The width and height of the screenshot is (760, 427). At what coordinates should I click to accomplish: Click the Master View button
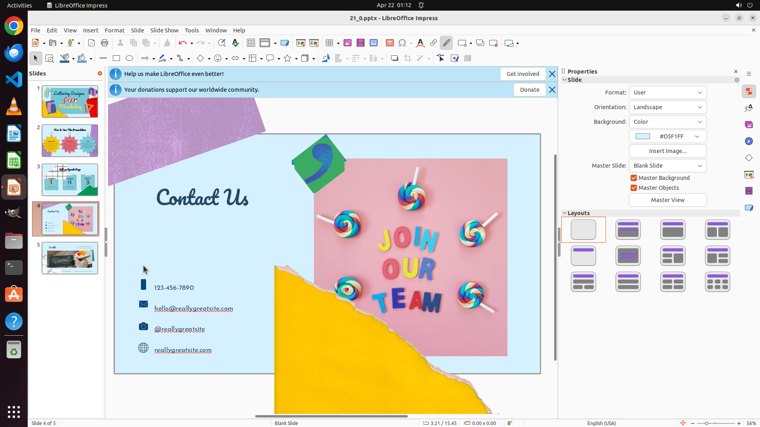(667, 200)
